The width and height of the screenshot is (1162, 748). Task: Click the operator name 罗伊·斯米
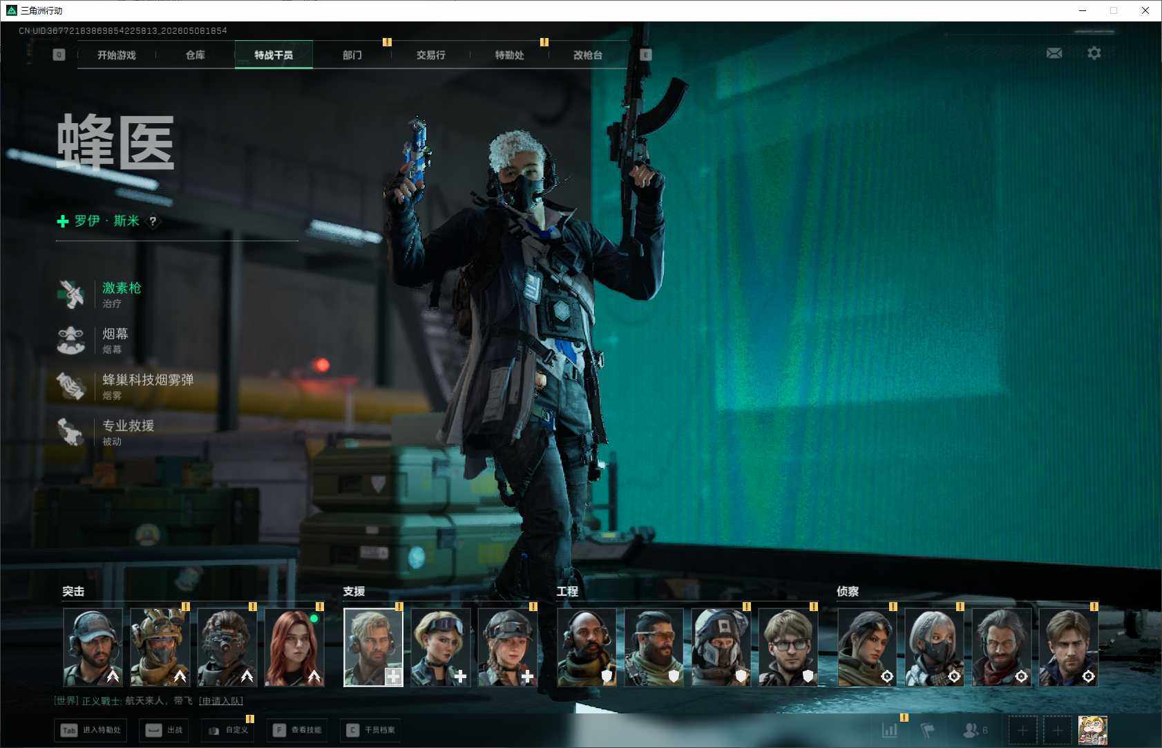(107, 221)
